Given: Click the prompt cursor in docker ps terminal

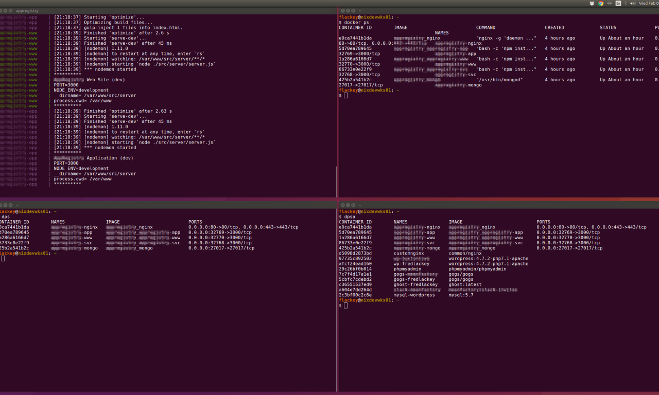Looking at the screenshot, I should (x=345, y=95).
